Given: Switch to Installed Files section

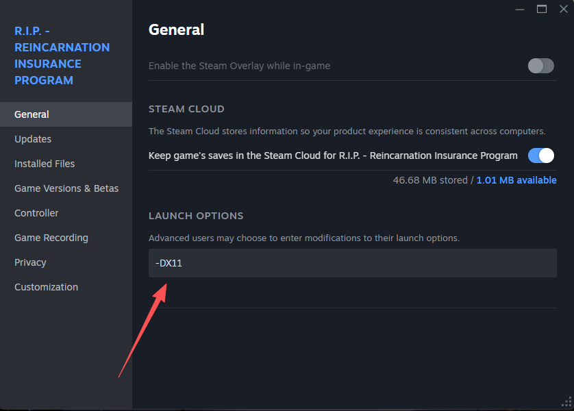Looking at the screenshot, I should click(45, 164).
